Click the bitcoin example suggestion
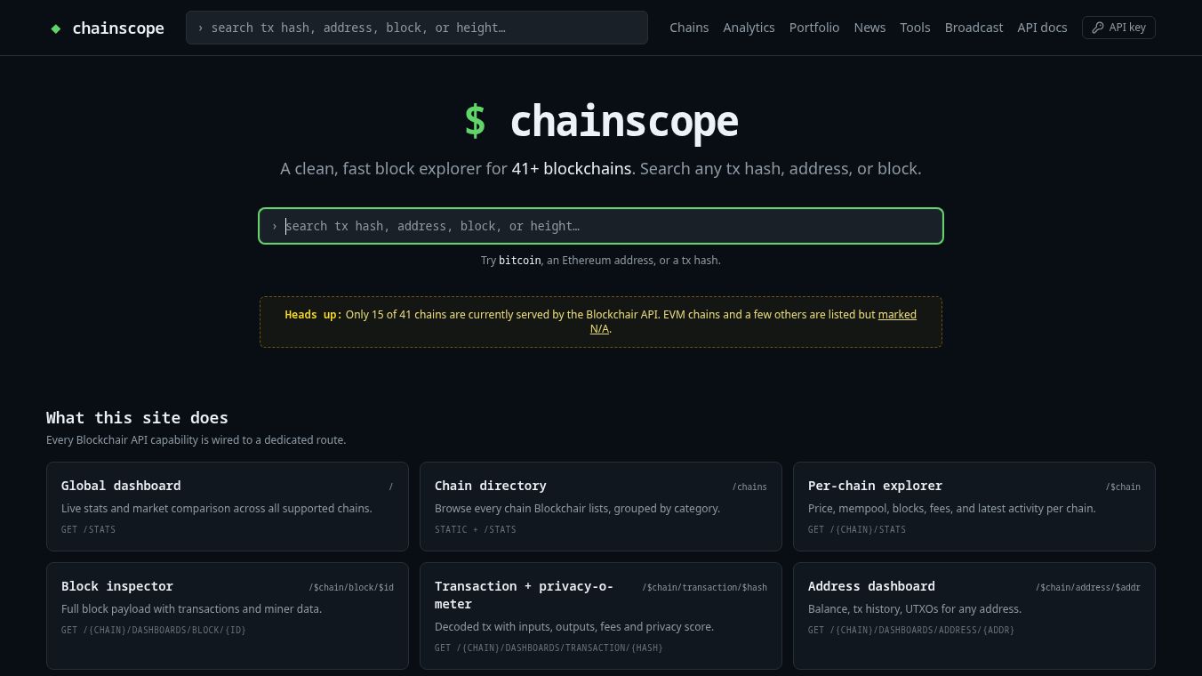This screenshot has width=1202, height=676. coord(520,261)
